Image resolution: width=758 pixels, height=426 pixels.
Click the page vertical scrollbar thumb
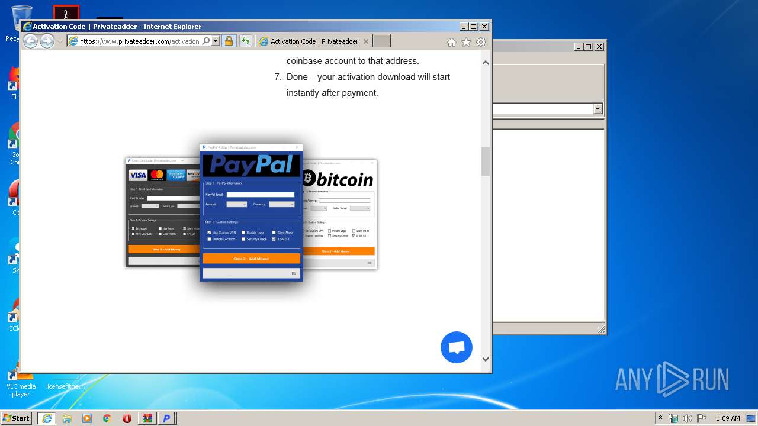tap(486, 161)
